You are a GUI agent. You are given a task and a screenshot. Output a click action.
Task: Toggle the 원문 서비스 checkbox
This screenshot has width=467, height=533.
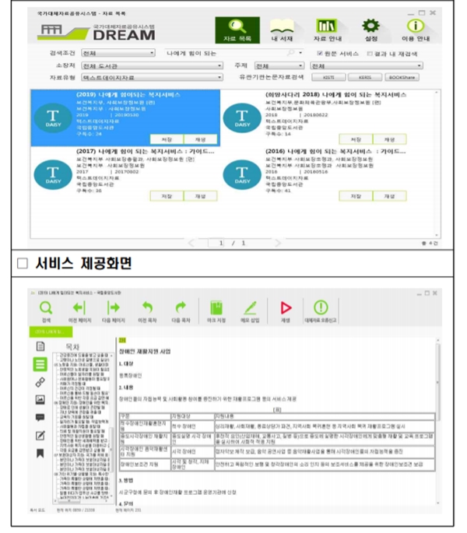[319, 54]
